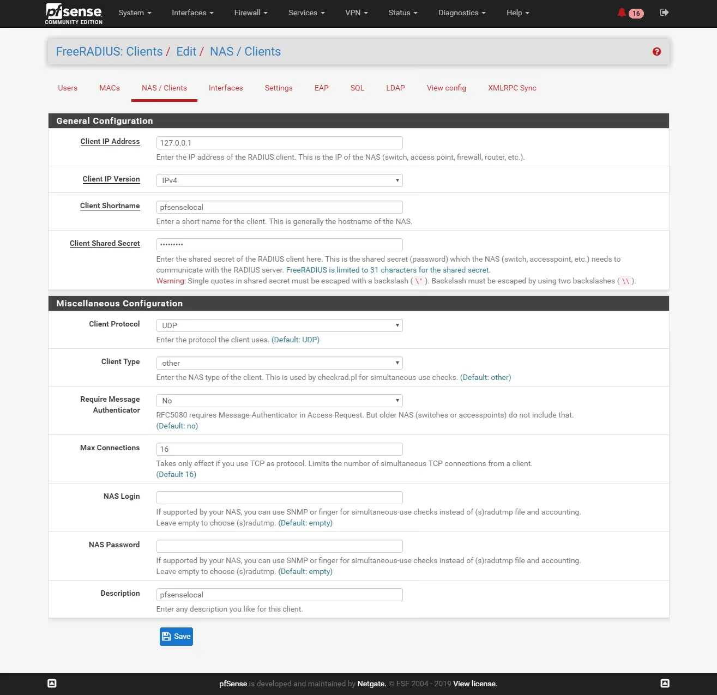
Task: Open the XMLRPC Sync tab
Action: pyautogui.click(x=512, y=88)
